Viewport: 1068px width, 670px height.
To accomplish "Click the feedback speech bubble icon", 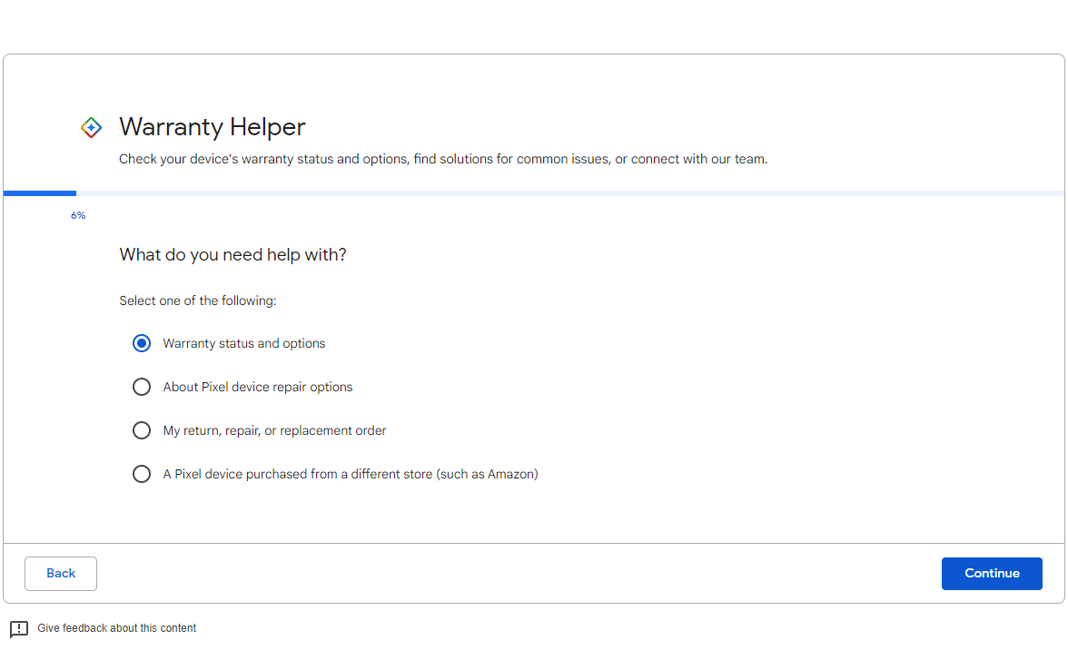I will tap(19, 629).
